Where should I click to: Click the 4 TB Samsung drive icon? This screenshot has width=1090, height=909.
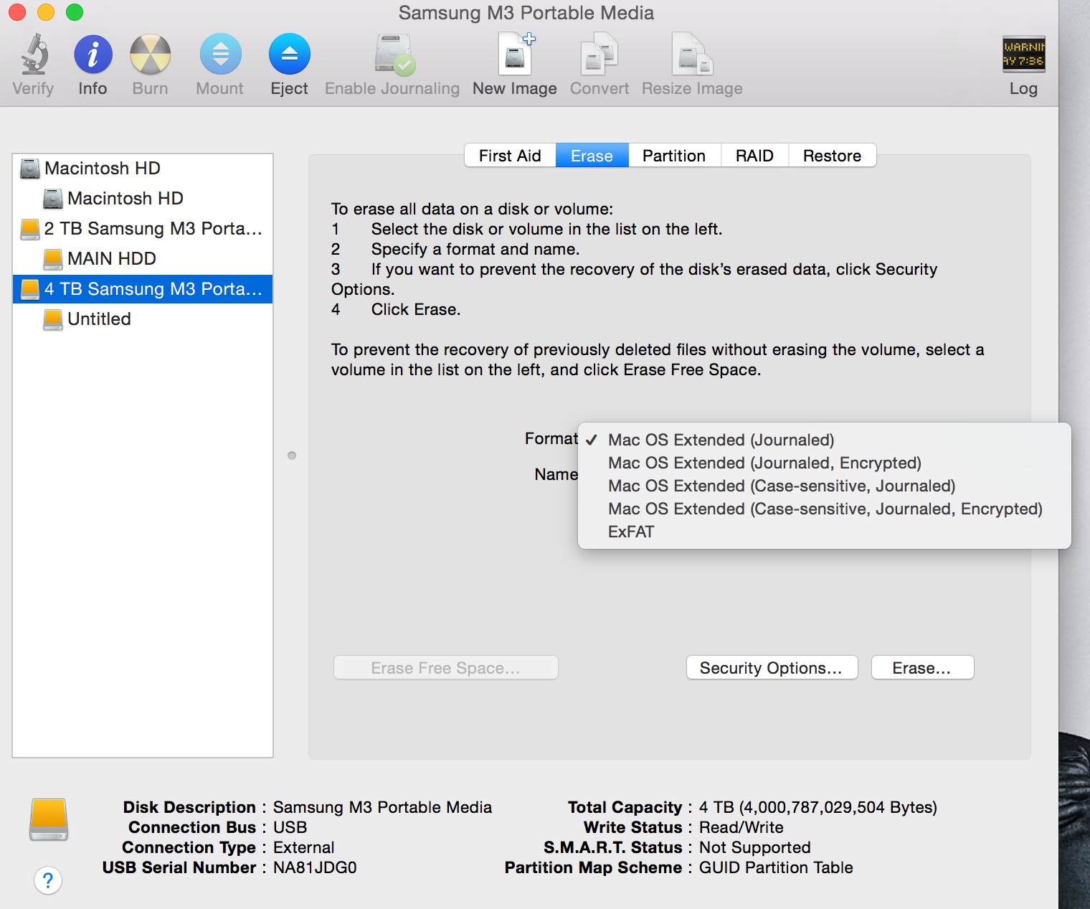coord(30,289)
